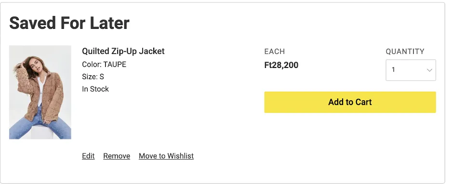Open the Quantity dropdown box
This screenshot has height=189, width=451.
point(411,70)
